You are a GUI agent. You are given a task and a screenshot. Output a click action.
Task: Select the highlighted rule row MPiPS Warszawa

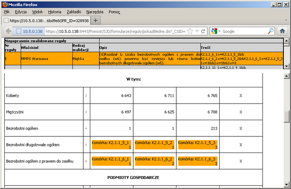point(144,58)
